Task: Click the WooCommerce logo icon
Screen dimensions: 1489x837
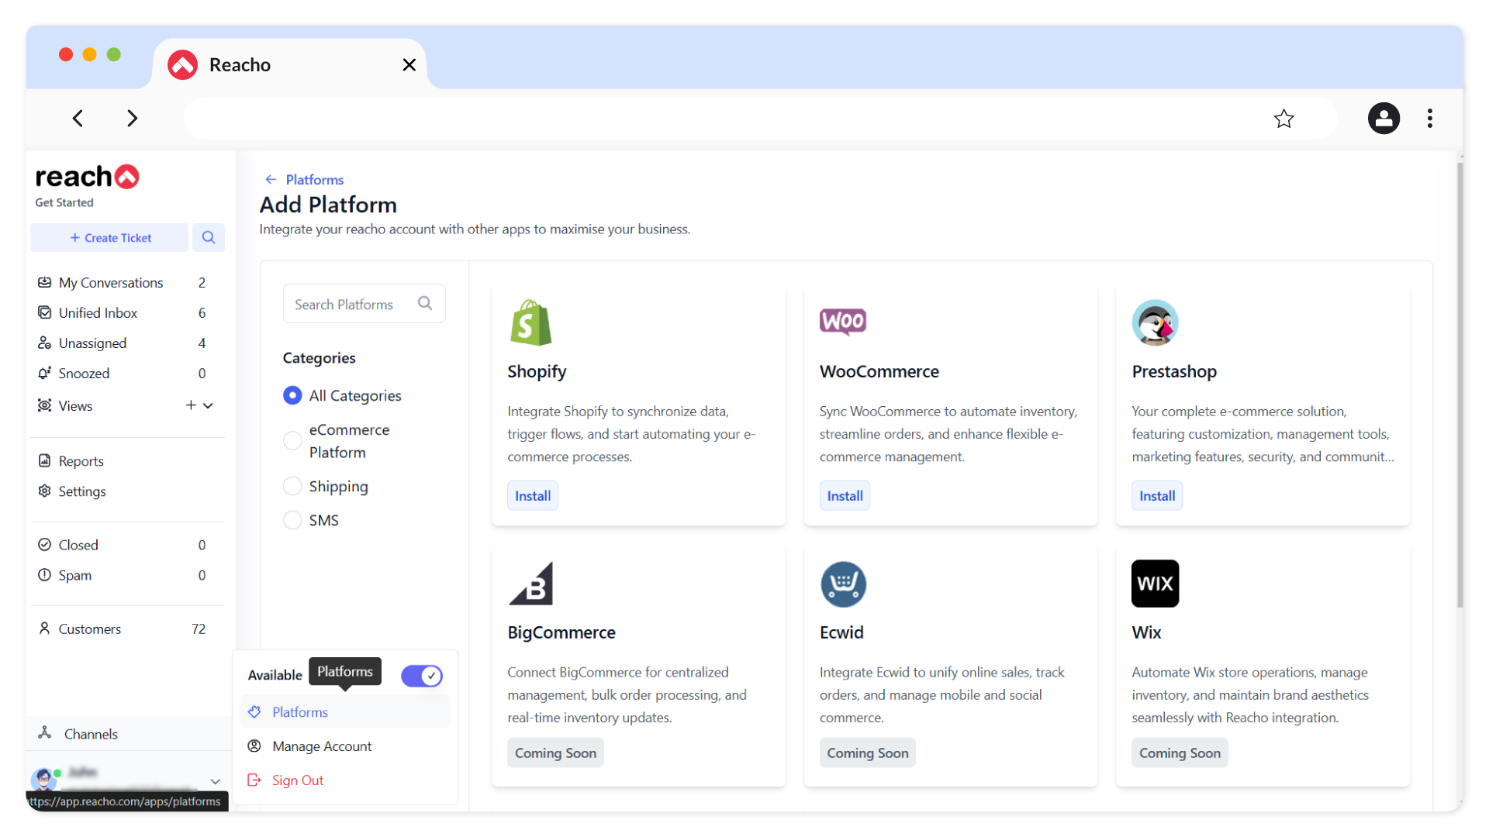Action: point(842,321)
